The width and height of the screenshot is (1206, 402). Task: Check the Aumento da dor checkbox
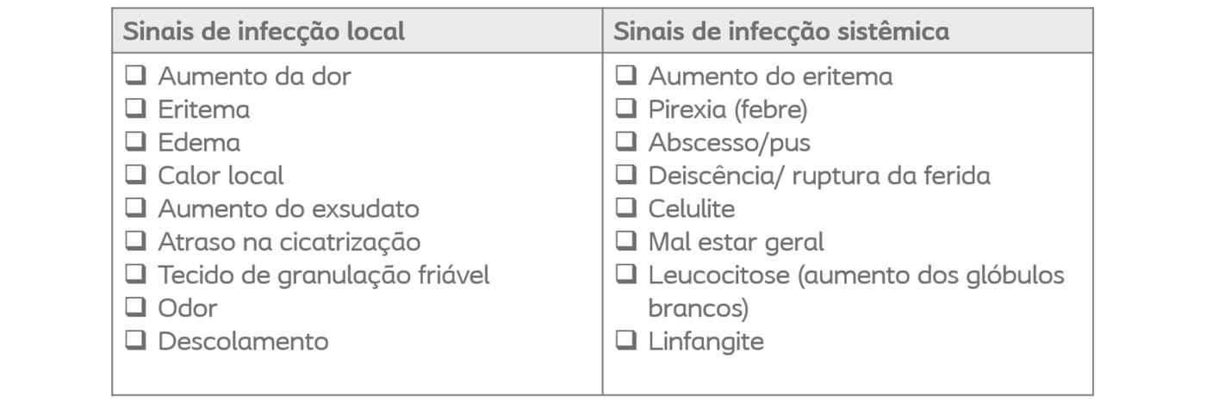click(134, 76)
